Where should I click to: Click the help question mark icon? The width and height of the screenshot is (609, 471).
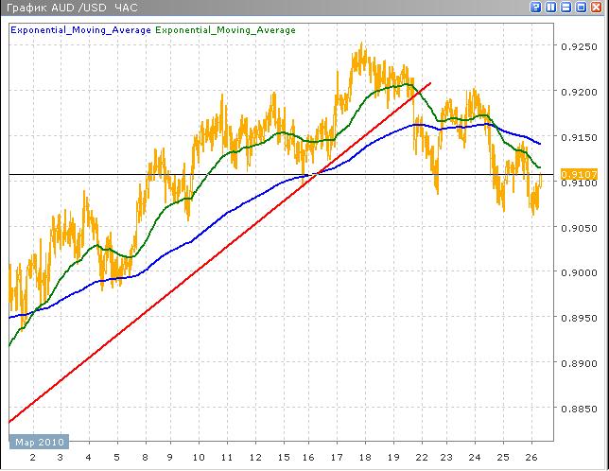tap(536, 8)
